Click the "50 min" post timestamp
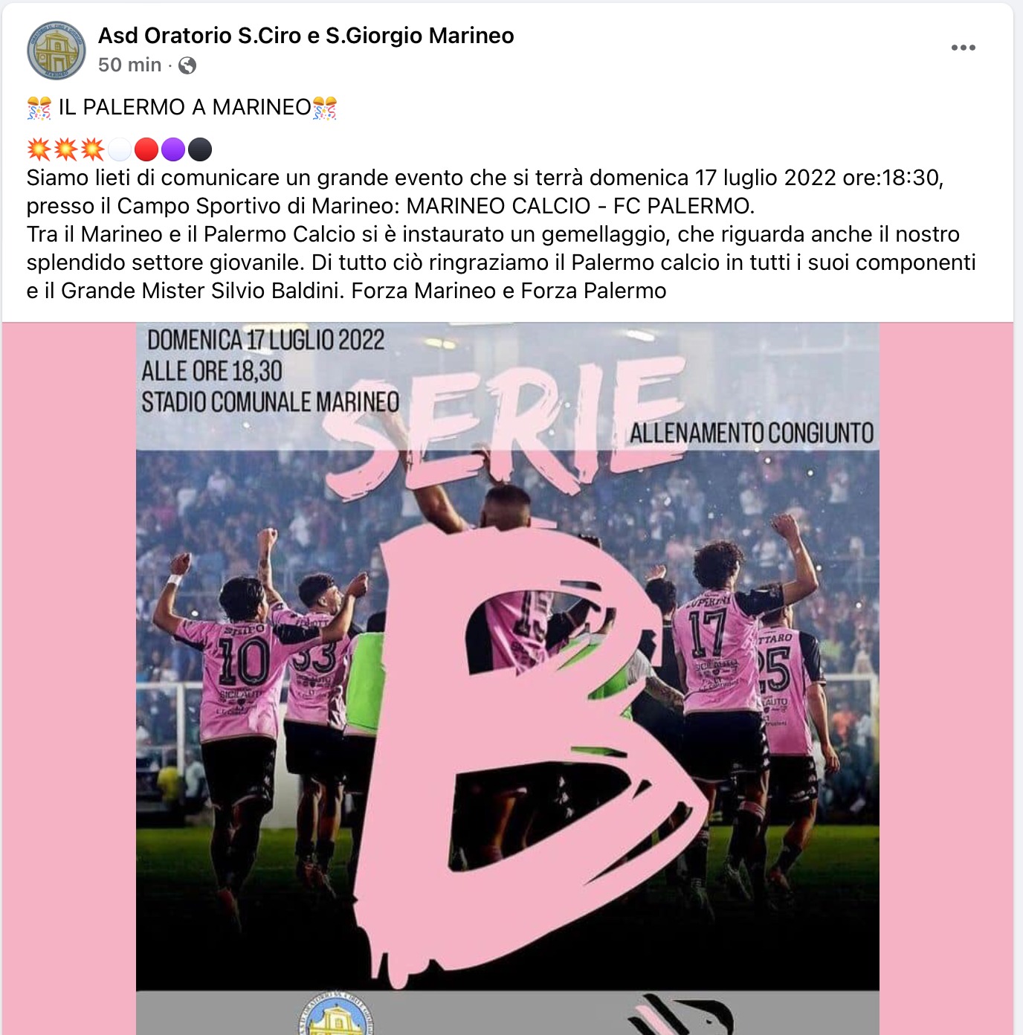The height and width of the screenshot is (1035, 1023). coord(129,65)
